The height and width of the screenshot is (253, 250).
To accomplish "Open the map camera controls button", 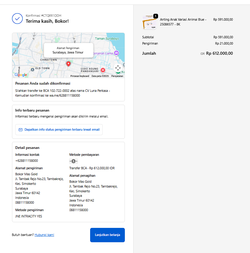I will 118,68.
